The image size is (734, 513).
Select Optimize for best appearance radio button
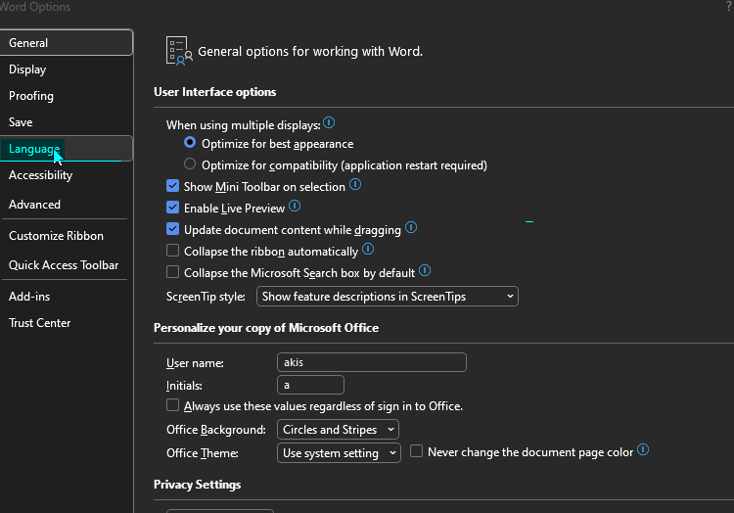coord(190,142)
